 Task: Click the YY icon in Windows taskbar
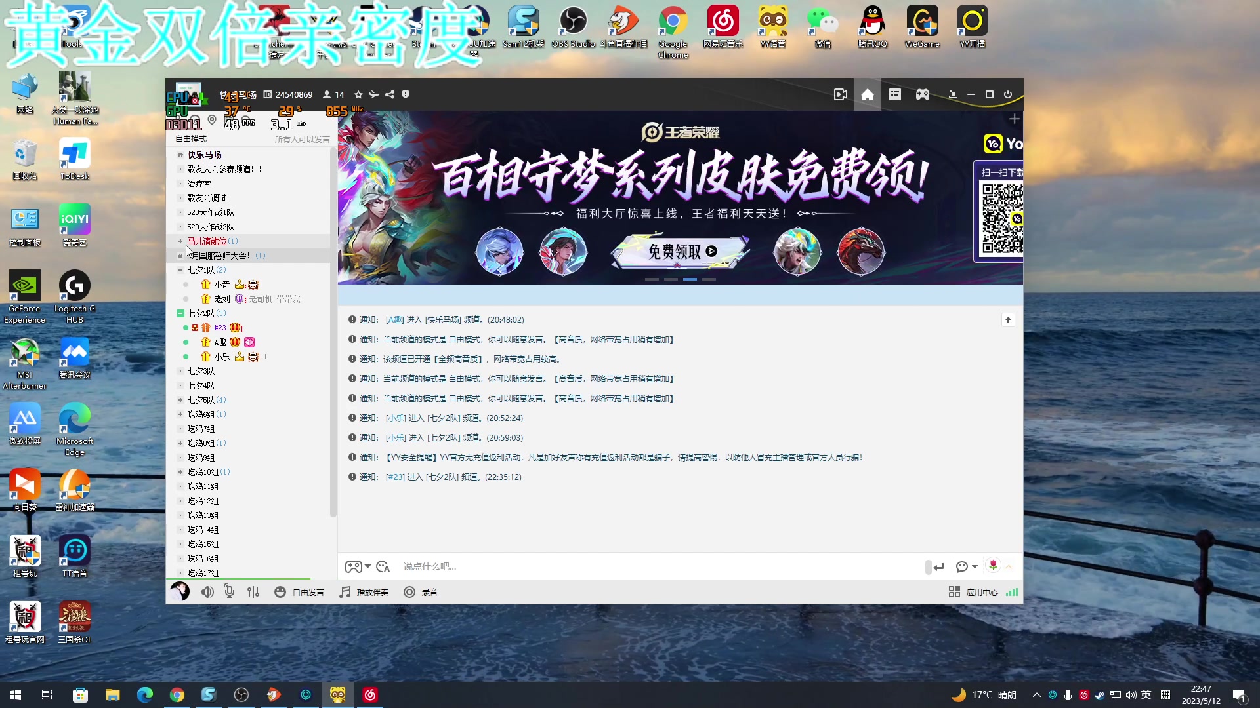(337, 695)
